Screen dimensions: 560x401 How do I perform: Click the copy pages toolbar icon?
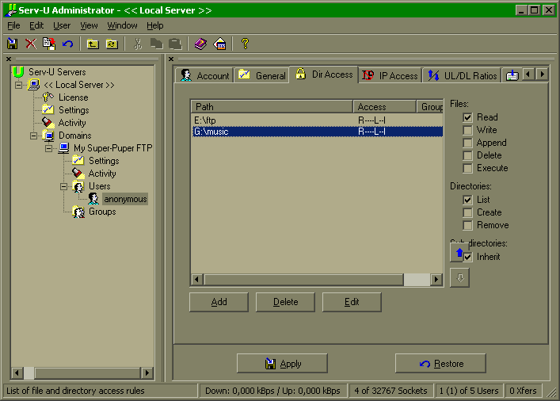pos(156,44)
